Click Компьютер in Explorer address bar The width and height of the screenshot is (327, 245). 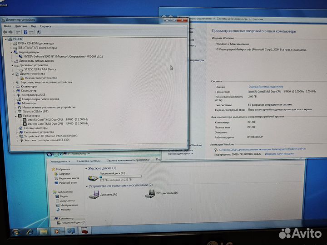[79, 153]
